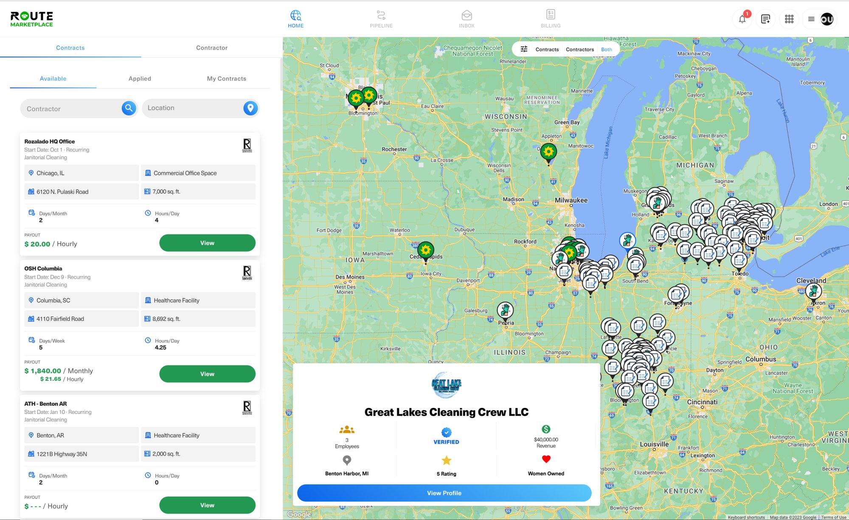Image resolution: width=849 pixels, height=520 pixels.
Task: Select Contractors map filter option
Action: click(579, 49)
